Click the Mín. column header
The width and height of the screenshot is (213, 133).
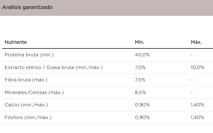140,42
